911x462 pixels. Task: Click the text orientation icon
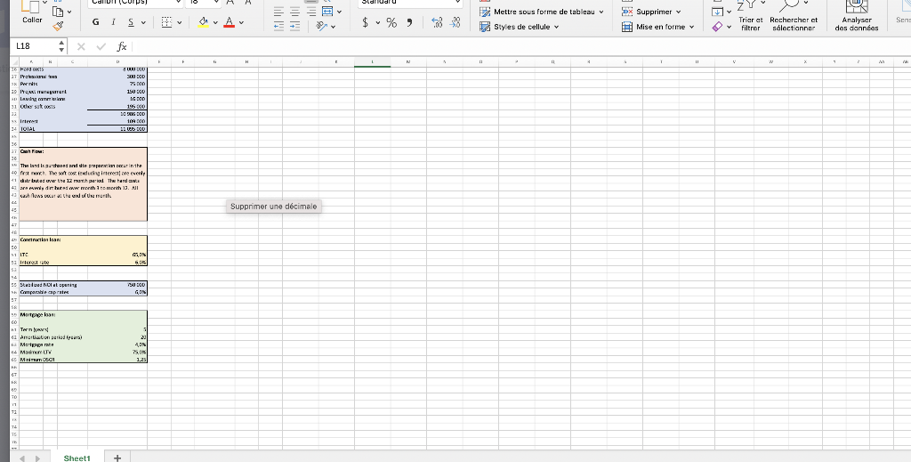[322, 26]
